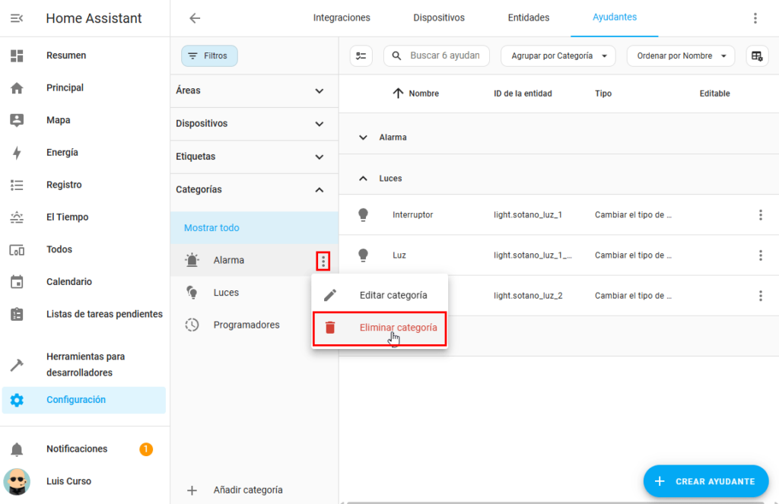Screen dimensions: 779x504
Task: Click the Energía lightning icon in sidebar
Action: click(x=17, y=153)
